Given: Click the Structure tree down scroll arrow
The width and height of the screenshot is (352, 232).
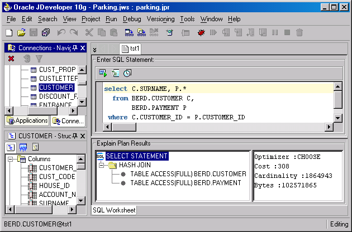Looking at the screenshot, I should click(x=80, y=200).
